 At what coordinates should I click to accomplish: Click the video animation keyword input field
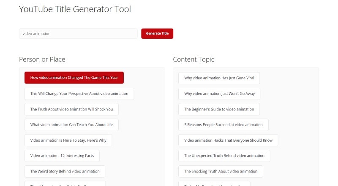pos(78,33)
